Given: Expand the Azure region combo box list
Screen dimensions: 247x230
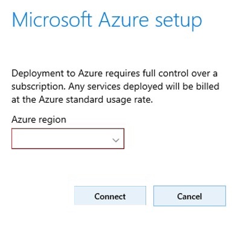Looking at the screenshot, I should pos(68,139).
